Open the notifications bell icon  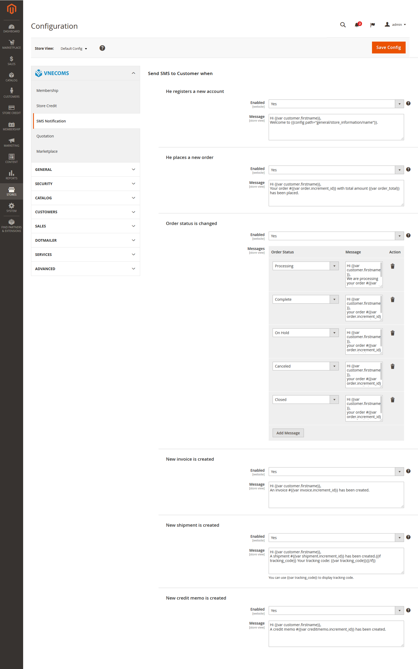[357, 25]
